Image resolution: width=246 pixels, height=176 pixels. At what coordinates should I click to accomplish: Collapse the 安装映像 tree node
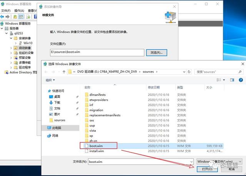pos(11,38)
